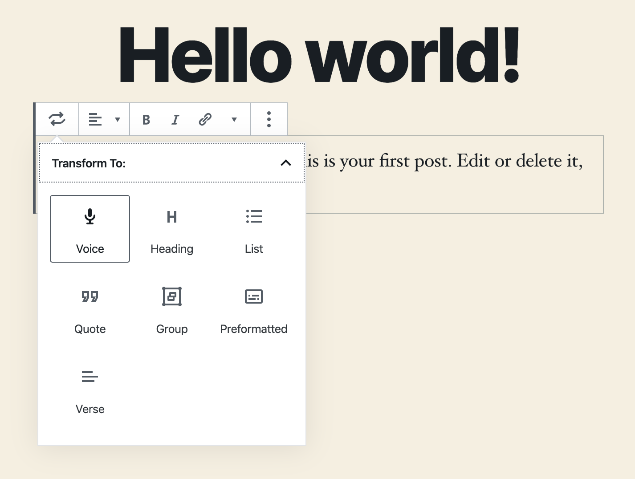Toggle bold formatting
Image resolution: width=635 pixels, height=479 pixels.
click(x=146, y=119)
